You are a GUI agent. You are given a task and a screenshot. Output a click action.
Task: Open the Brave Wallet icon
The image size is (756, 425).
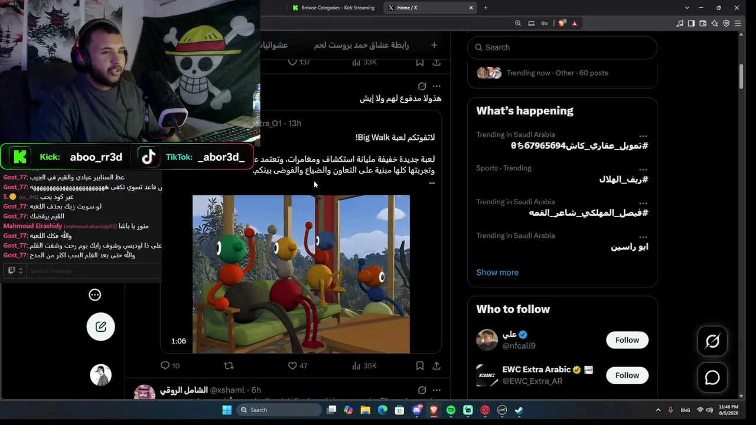[x=703, y=24]
